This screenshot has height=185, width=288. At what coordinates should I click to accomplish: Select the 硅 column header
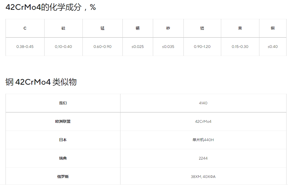pyautogui.click(x=63, y=28)
